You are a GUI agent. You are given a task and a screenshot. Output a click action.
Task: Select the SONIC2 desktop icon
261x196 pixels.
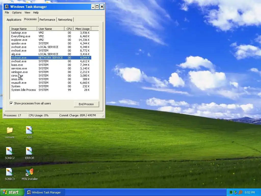point(9,151)
